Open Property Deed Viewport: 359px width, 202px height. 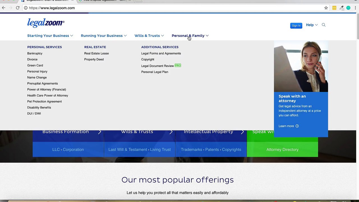pyautogui.click(x=94, y=59)
